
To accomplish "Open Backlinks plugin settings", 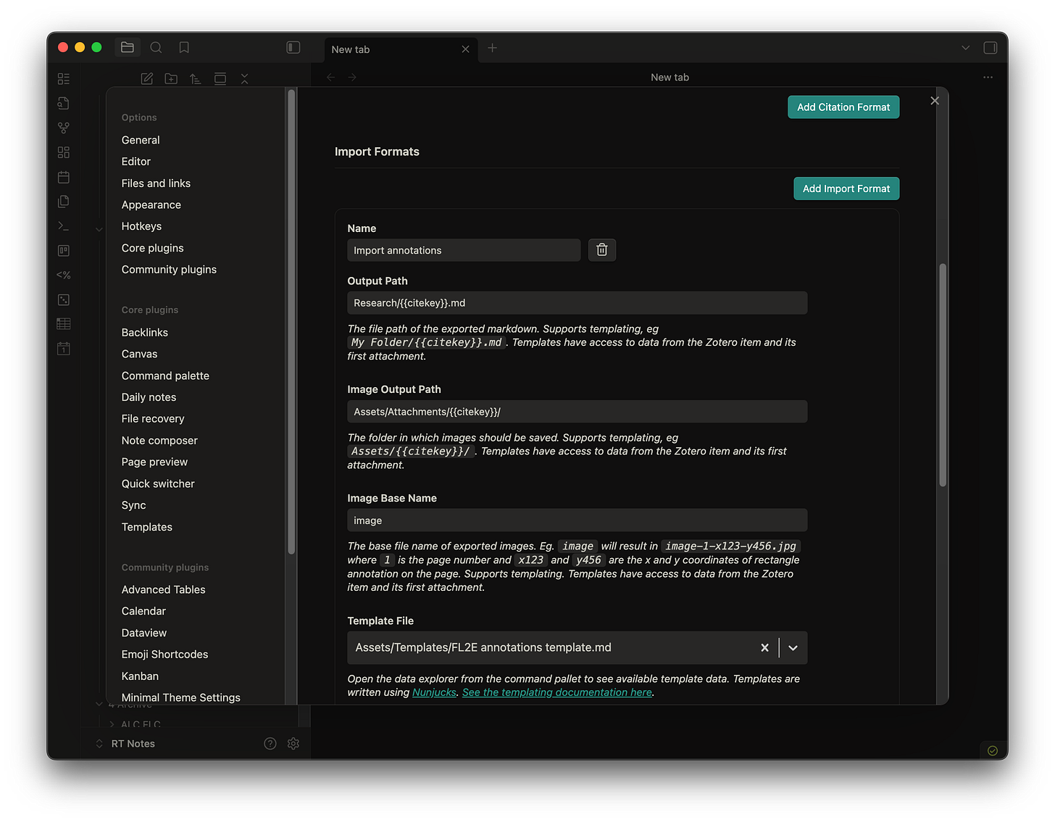I will click(x=145, y=333).
